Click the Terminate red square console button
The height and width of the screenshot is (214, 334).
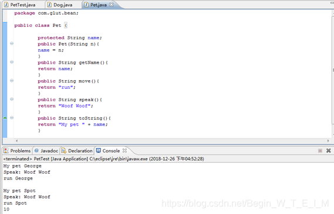pos(320,151)
